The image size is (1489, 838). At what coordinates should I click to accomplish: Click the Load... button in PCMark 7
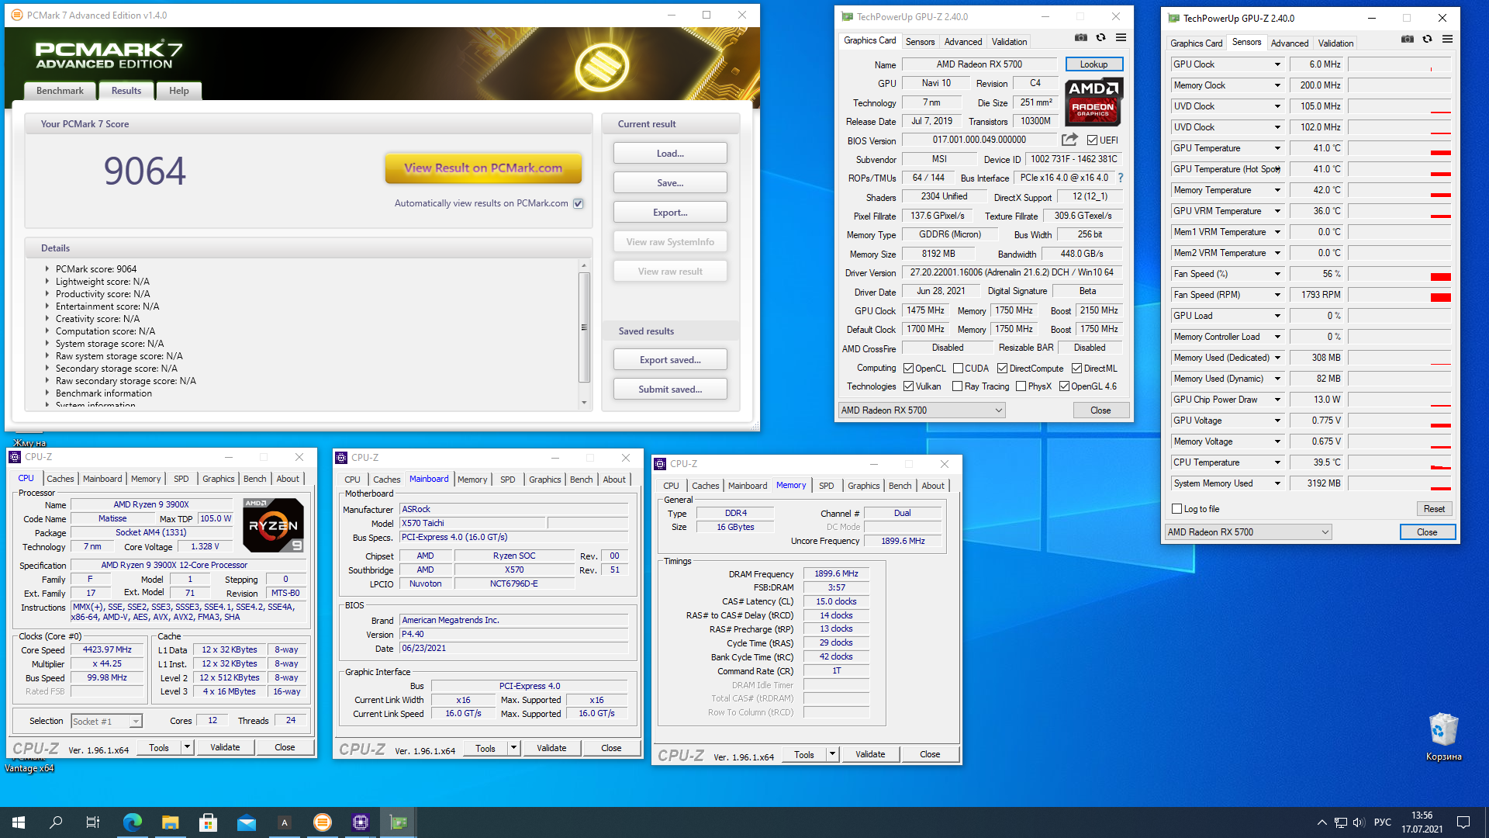pyautogui.click(x=670, y=154)
